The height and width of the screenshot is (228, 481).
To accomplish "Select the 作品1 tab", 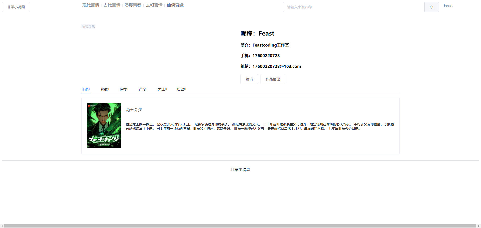I will [x=86, y=89].
